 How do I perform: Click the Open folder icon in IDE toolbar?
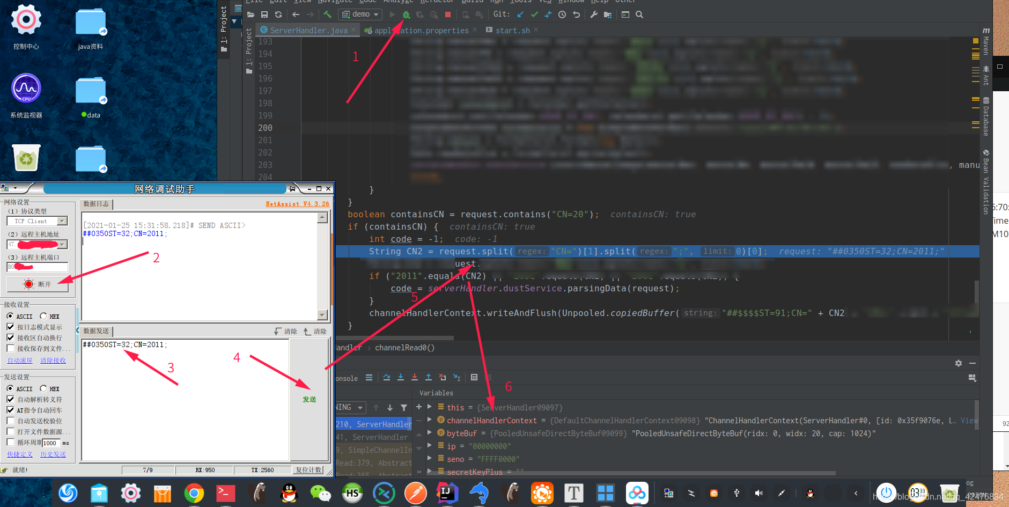[251, 14]
